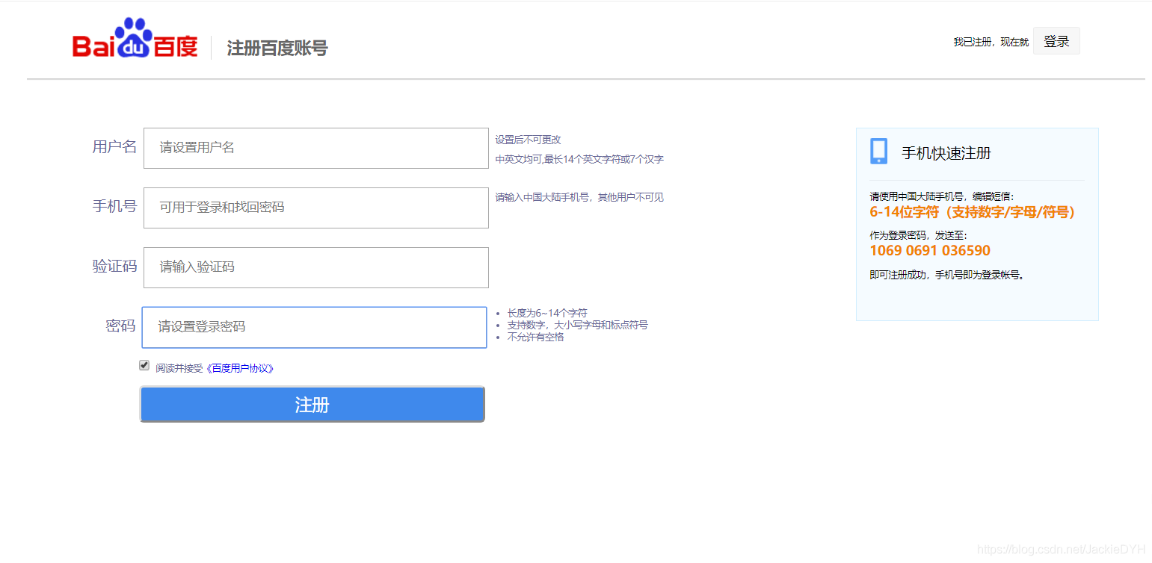Click the 我已注册,现在就 text

(x=991, y=43)
